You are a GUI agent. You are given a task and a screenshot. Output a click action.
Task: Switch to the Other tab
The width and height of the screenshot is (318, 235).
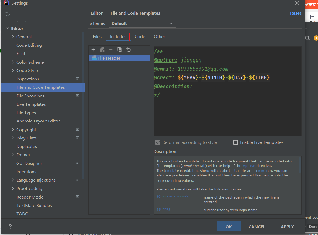click(160, 36)
